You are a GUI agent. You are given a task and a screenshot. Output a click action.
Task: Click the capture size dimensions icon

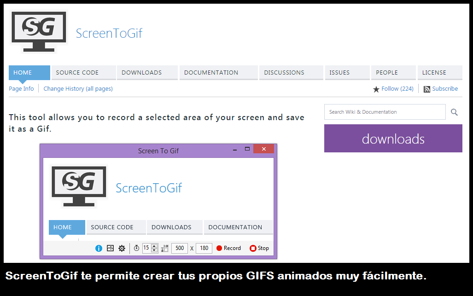click(x=165, y=248)
